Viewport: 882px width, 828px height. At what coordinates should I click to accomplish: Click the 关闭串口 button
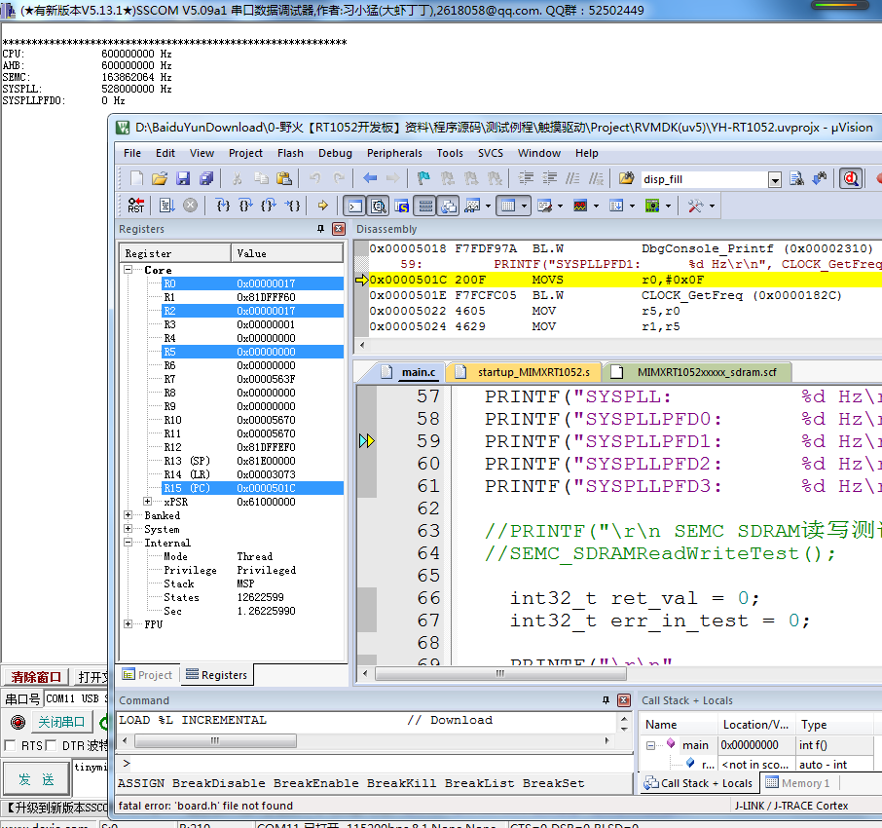click(60, 722)
